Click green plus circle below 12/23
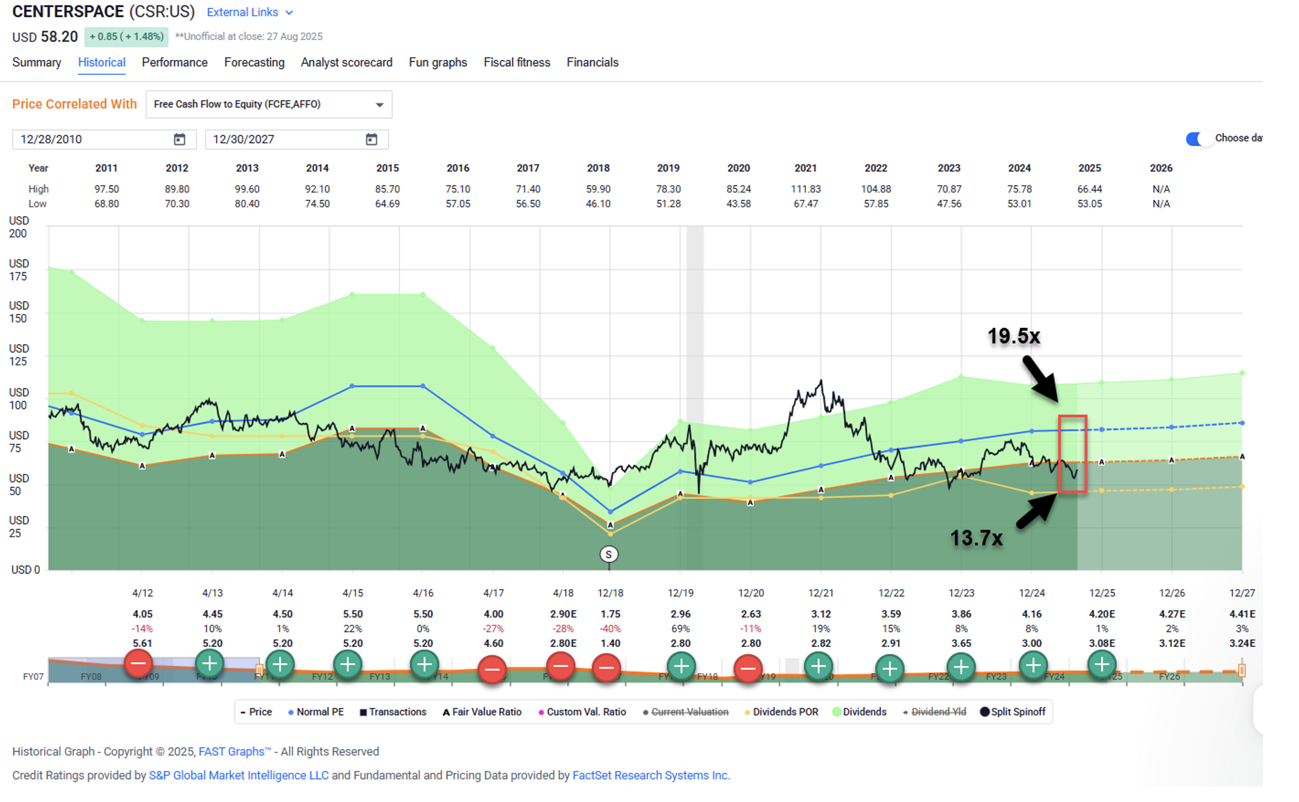This screenshot has width=1299, height=802. point(961,668)
